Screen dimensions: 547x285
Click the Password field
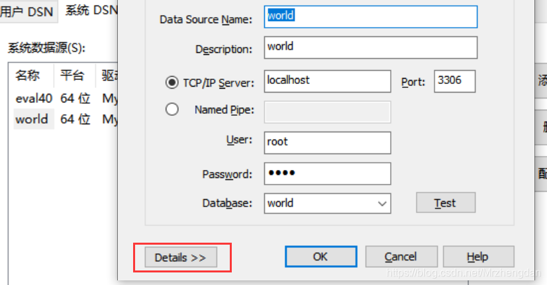point(327,173)
